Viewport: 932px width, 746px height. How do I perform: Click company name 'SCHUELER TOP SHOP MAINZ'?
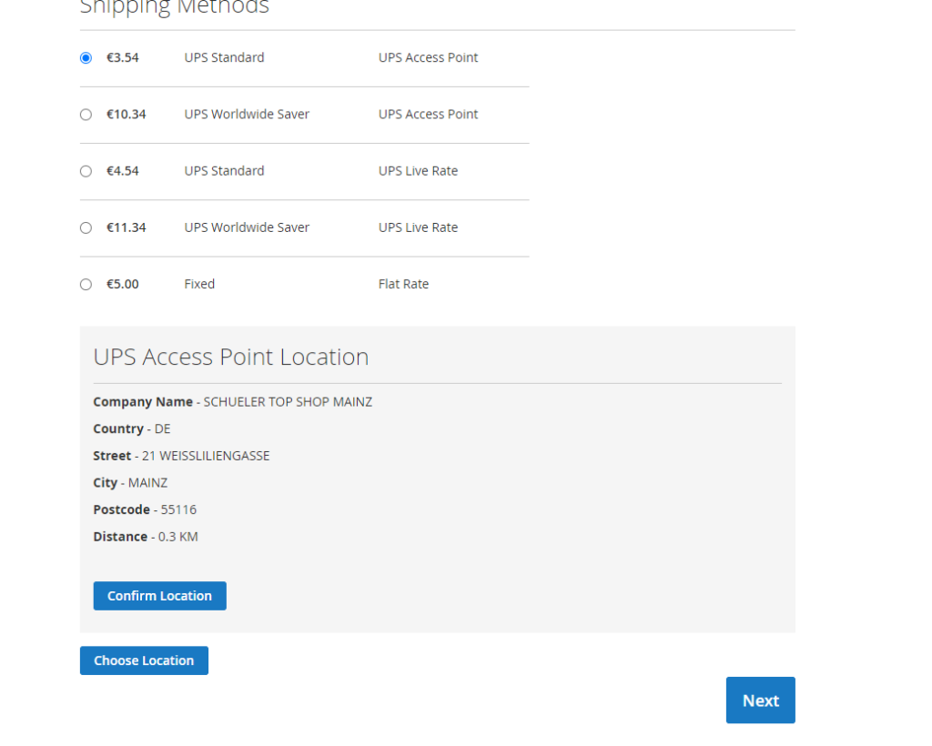288,402
